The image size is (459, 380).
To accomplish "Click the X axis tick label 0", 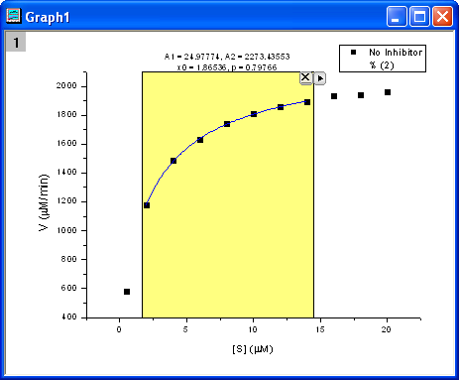I will pos(119,329).
